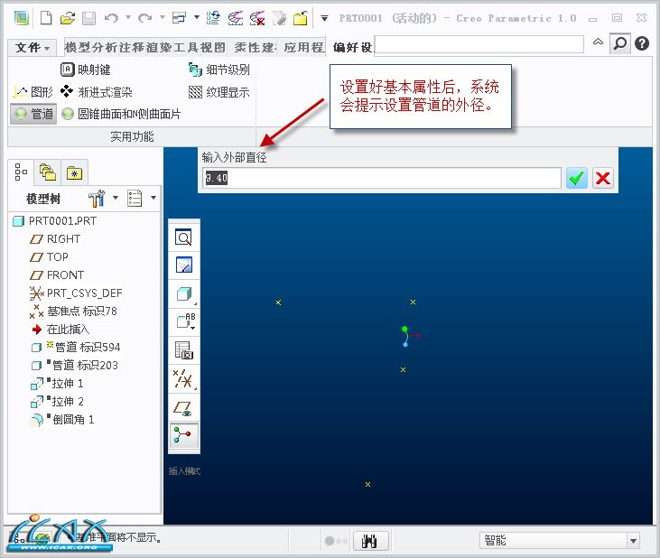Select 管道 标识594 feature

(76, 348)
